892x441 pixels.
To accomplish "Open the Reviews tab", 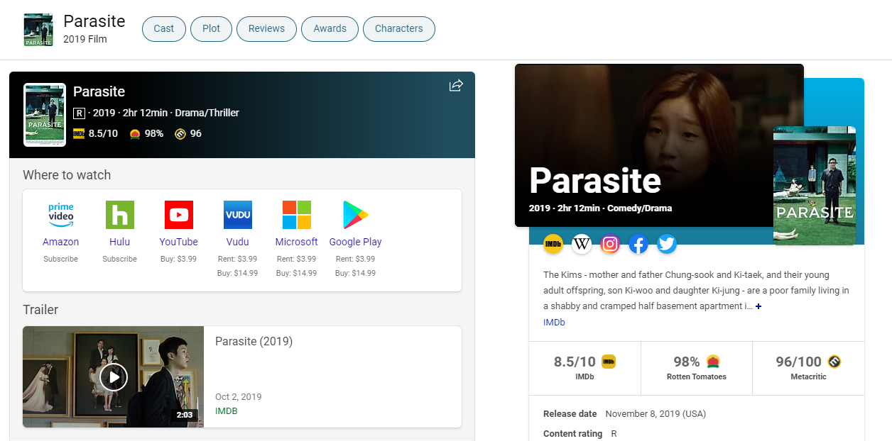I will 266,29.
